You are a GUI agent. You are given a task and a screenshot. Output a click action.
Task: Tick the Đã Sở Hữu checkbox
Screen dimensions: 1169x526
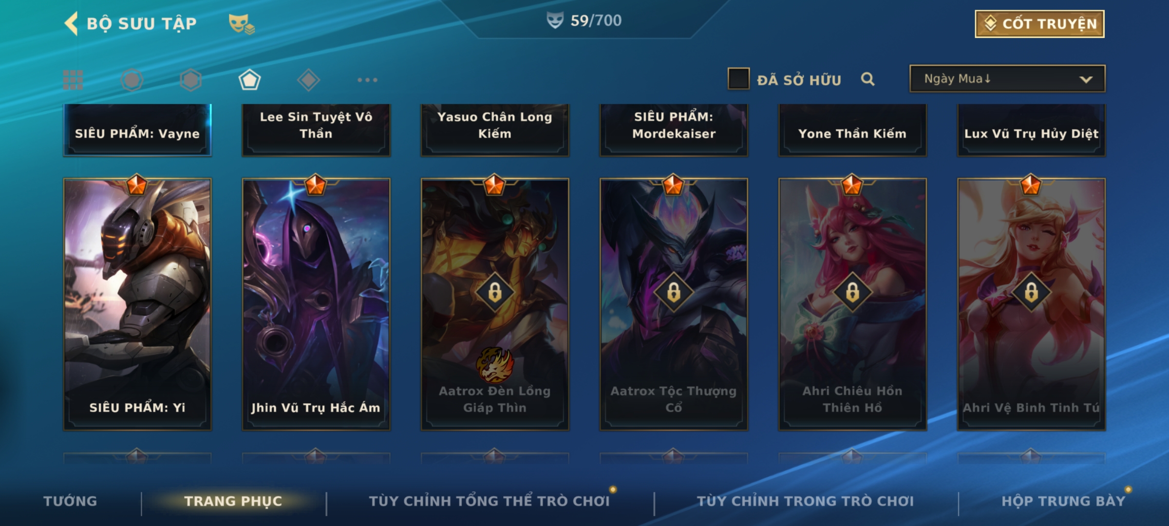point(738,79)
